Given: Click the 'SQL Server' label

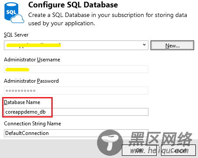Looking at the screenshot, I should pos(16,35).
